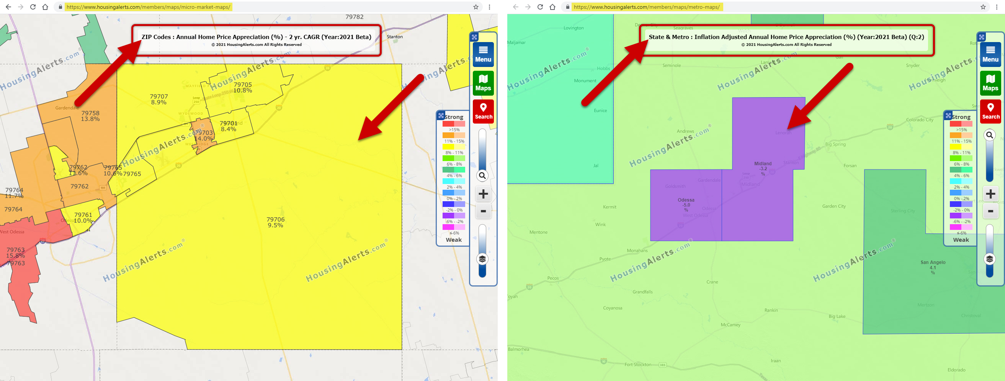Go forward in the left browser window
Viewport: 1005px width, 381px height.
pyautogui.click(x=21, y=7)
